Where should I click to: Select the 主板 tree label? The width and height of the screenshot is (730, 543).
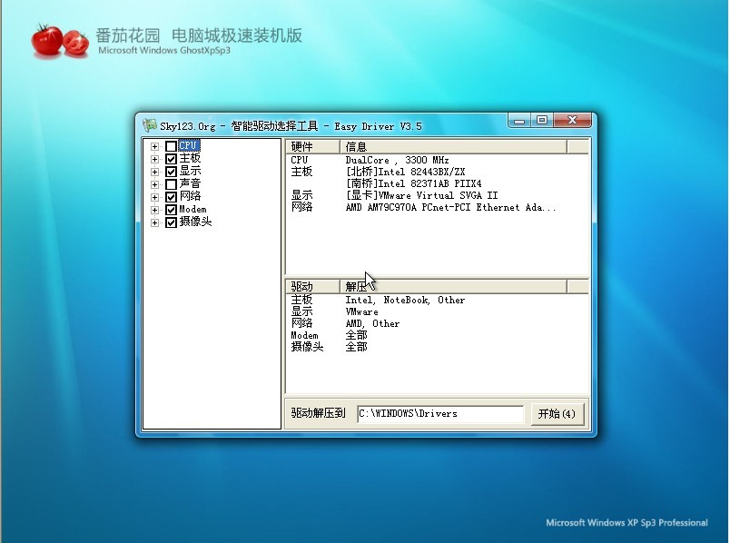coord(190,159)
